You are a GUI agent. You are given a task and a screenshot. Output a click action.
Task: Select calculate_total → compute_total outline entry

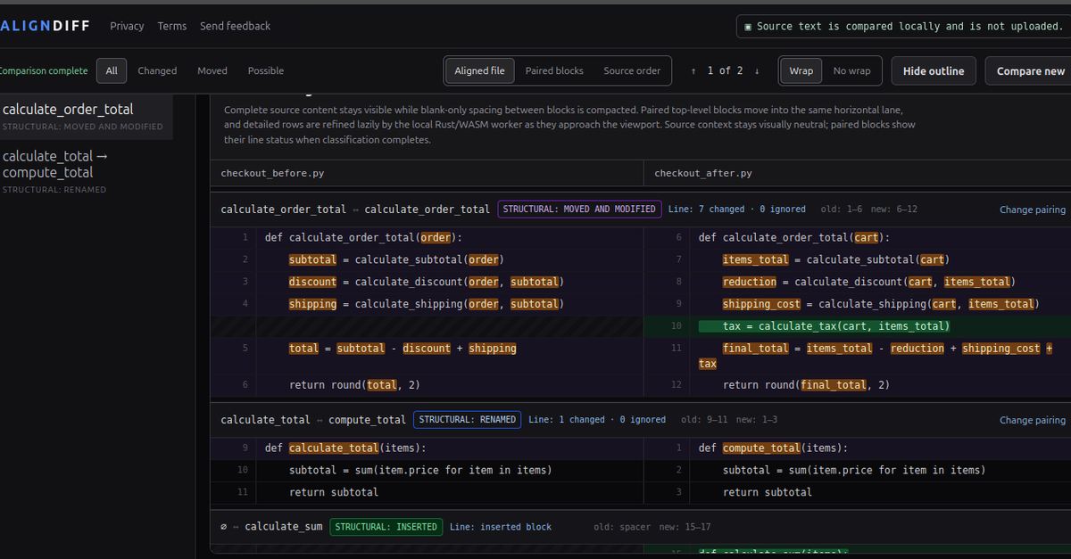(86, 171)
